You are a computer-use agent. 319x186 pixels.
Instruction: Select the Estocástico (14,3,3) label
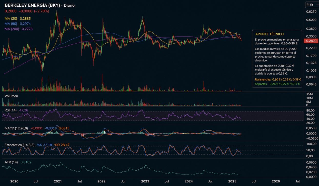pyautogui.click(x=19, y=145)
